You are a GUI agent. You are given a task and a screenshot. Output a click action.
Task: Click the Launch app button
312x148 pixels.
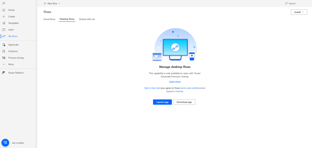coord(162,102)
